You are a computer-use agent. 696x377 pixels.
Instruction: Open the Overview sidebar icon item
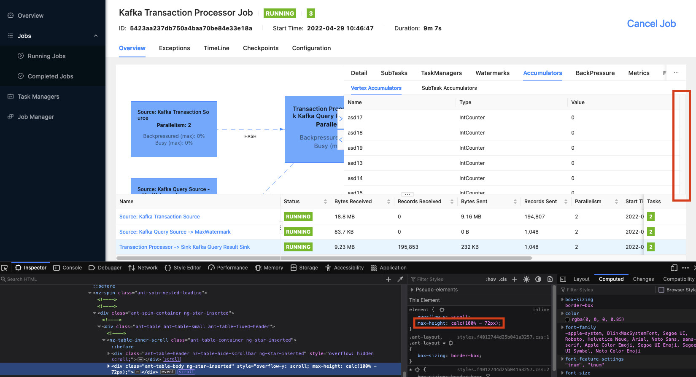click(x=11, y=16)
